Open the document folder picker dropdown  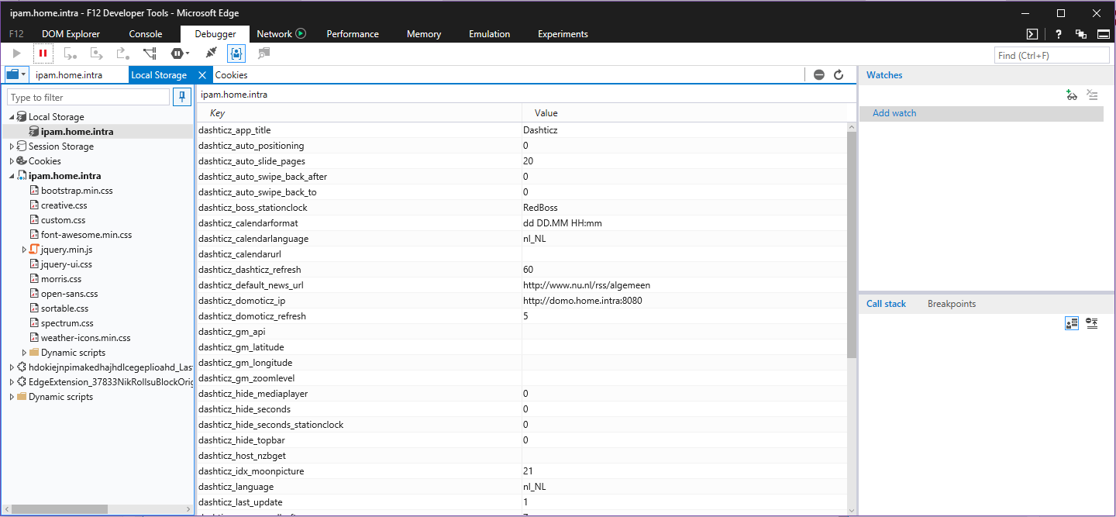coord(16,74)
